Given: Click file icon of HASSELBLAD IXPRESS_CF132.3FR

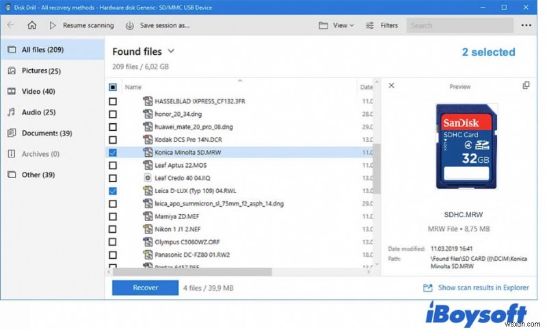Looking at the screenshot, I should pos(148,101).
